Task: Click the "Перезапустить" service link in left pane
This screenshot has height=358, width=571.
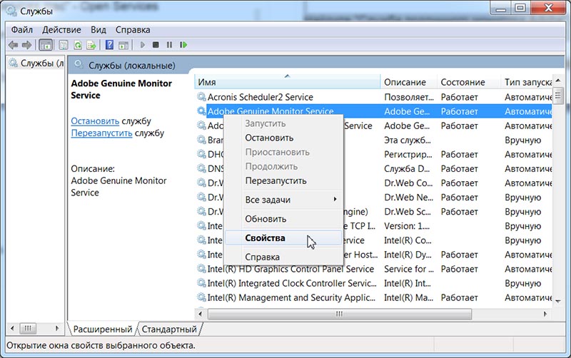Action: (101, 133)
